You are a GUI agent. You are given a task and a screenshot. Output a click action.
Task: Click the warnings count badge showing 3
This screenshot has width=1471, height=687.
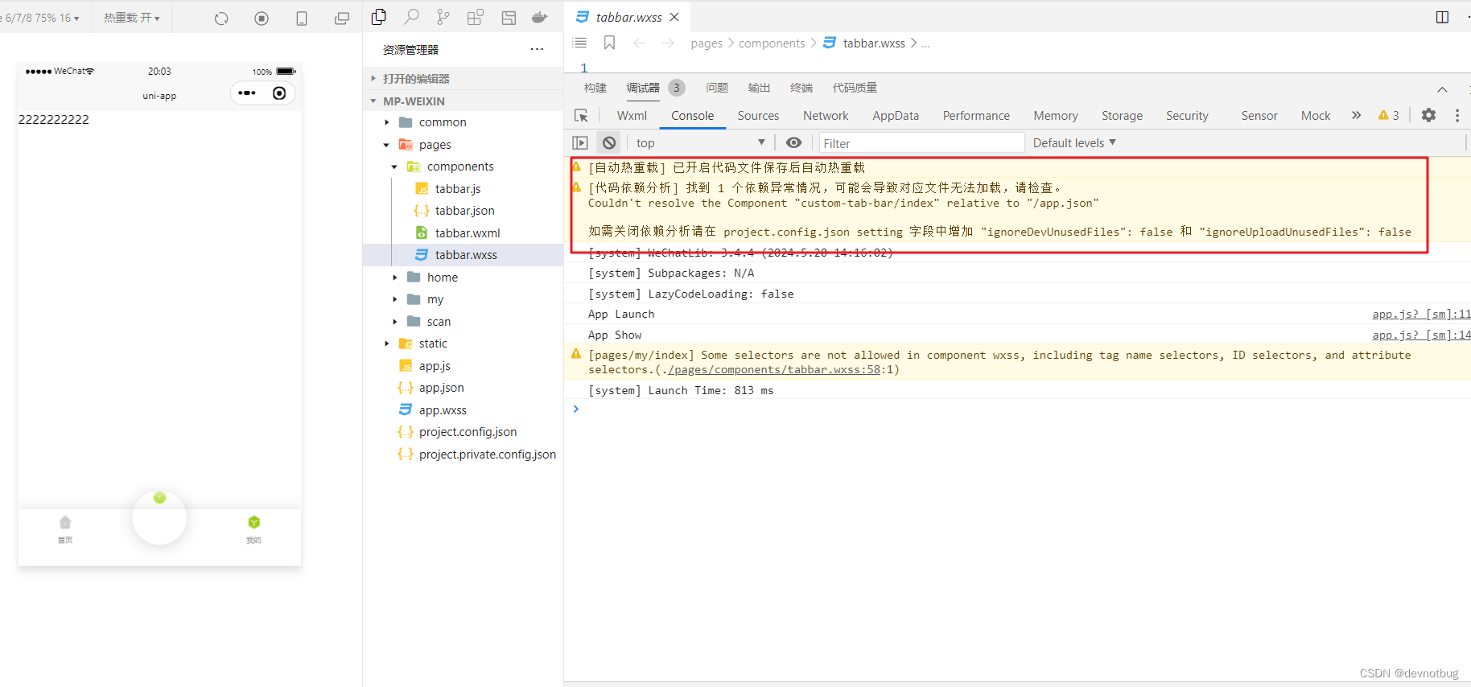pos(1388,115)
